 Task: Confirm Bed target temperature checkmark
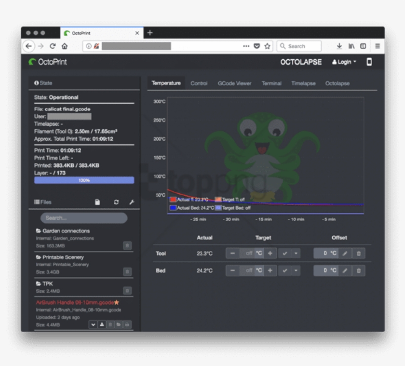(285, 271)
